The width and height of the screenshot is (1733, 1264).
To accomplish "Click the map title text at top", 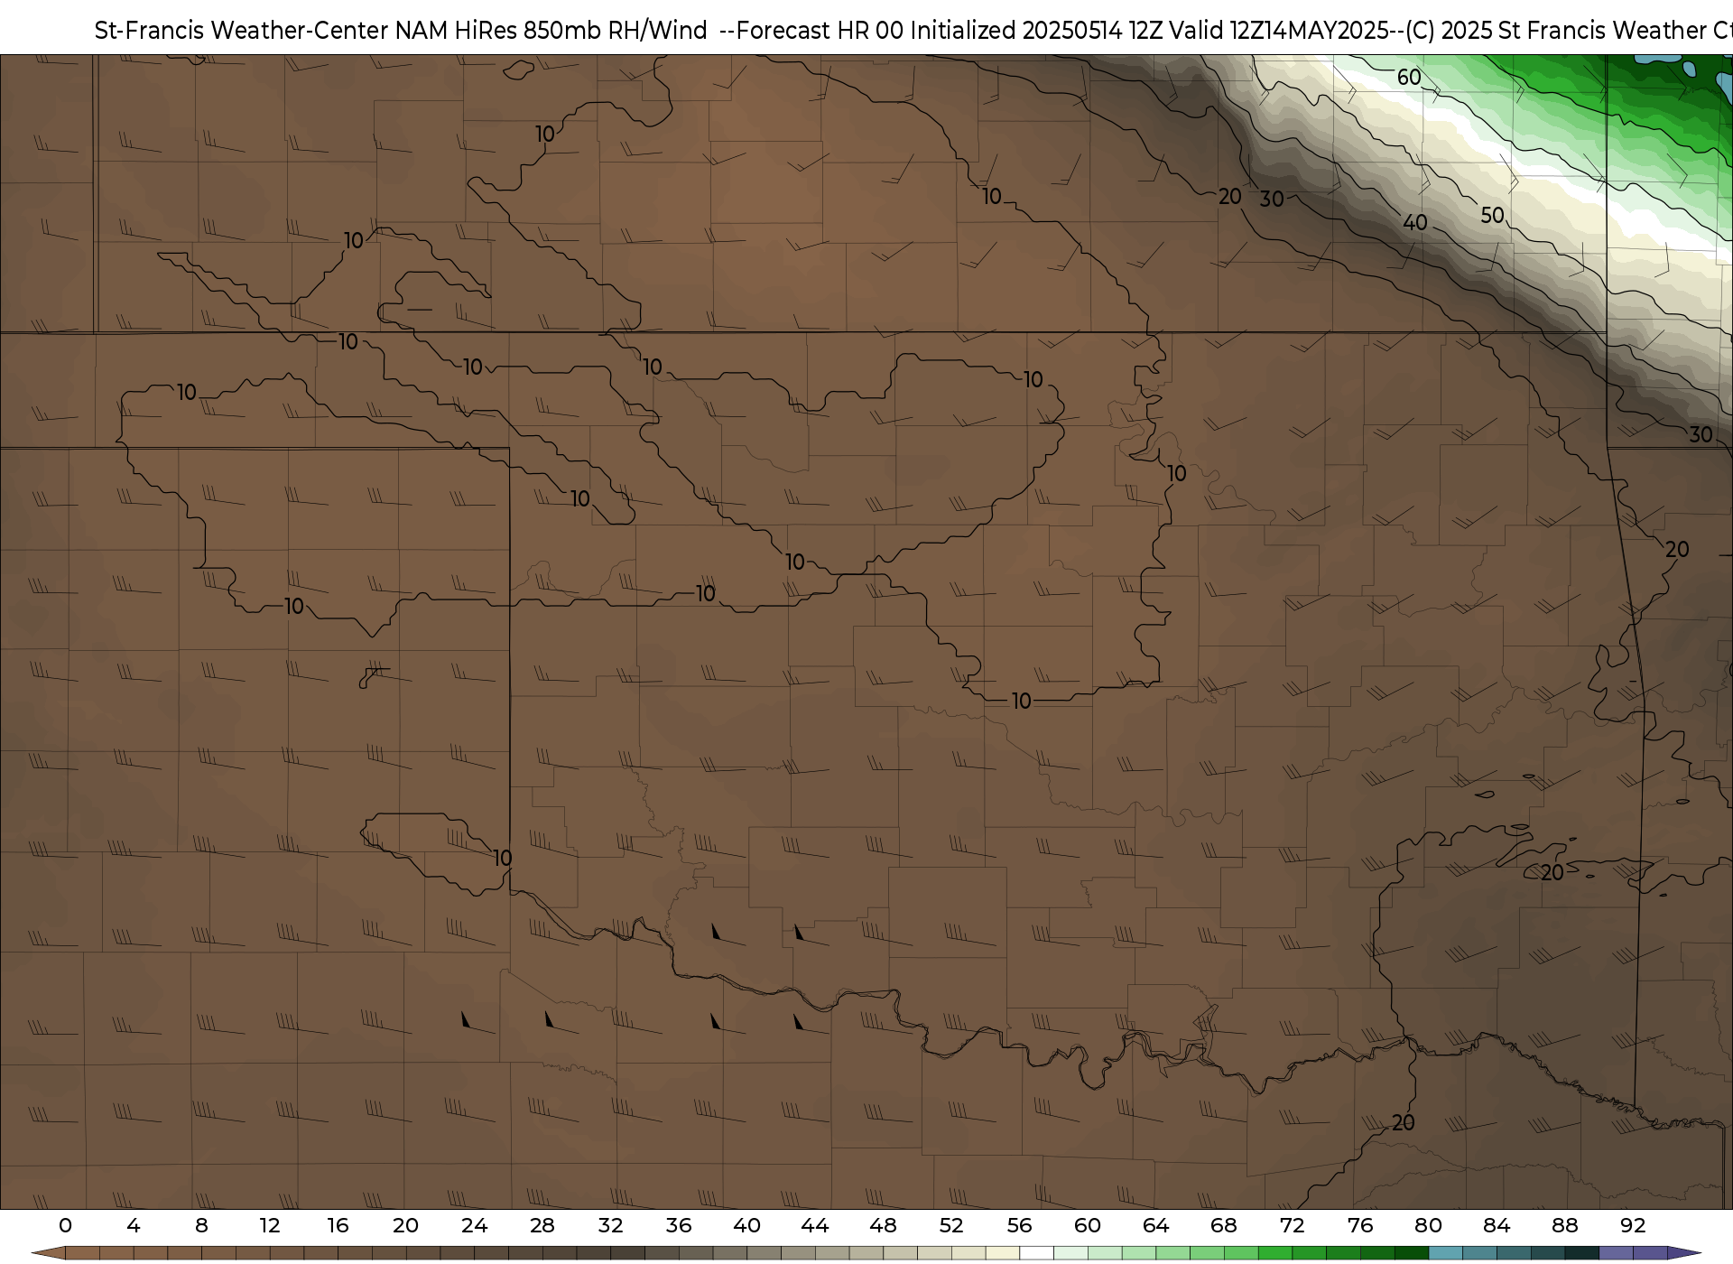I will [x=913, y=31].
